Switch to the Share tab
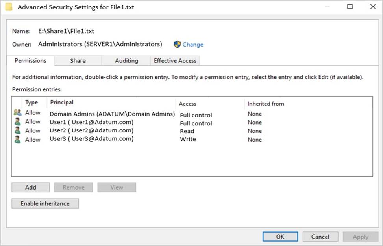The width and height of the screenshot is (383, 246). pos(78,61)
